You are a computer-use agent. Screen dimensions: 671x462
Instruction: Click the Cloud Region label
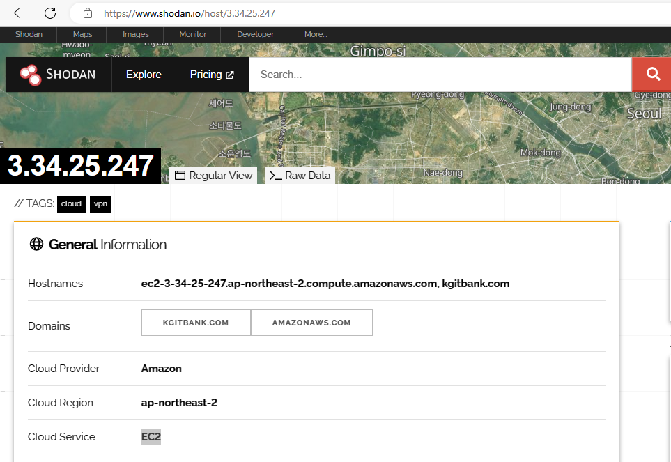coord(61,403)
